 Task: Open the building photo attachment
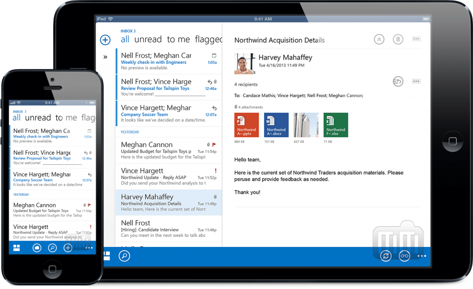pos(306,125)
